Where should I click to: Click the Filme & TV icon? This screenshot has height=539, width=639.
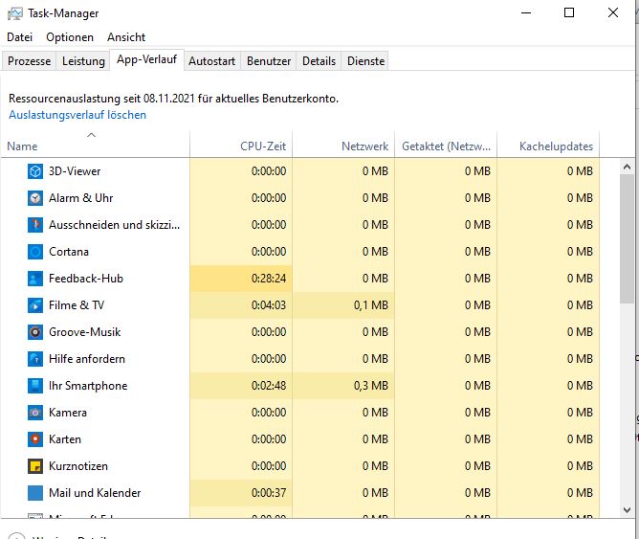click(35, 305)
